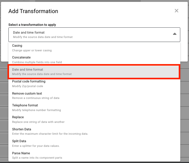Click the 'Select a transformation to apply' label

tap(32, 25)
